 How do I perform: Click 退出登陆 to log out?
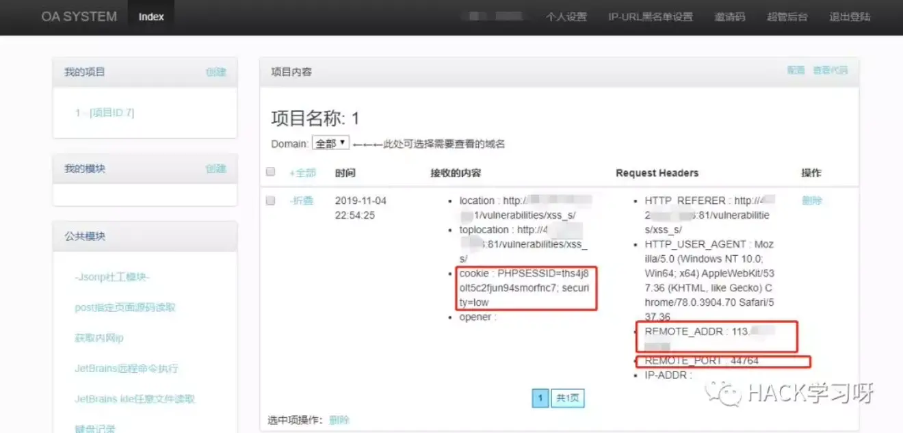click(850, 17)
